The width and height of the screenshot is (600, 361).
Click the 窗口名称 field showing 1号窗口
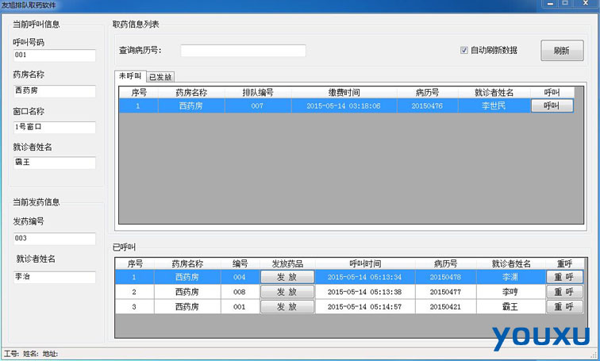tap(54, 127)
